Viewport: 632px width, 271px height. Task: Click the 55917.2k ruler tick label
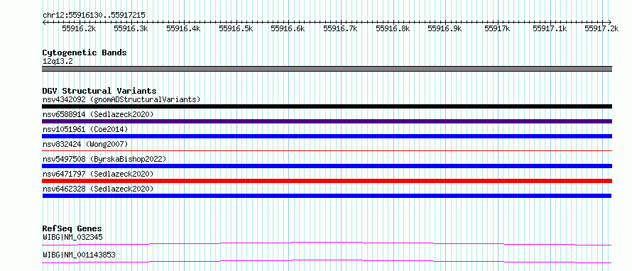coord(601,28)
